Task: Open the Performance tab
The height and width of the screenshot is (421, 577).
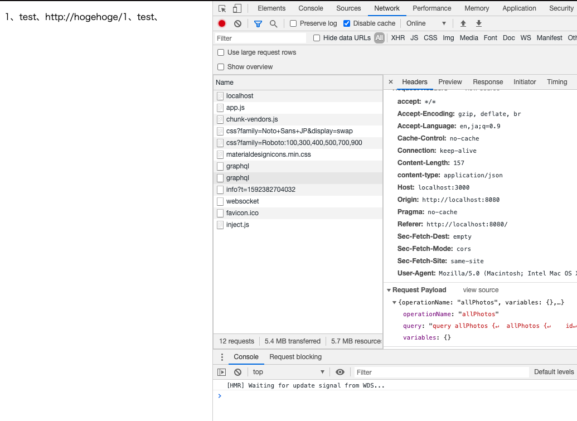Action: (x=431, y=8)
